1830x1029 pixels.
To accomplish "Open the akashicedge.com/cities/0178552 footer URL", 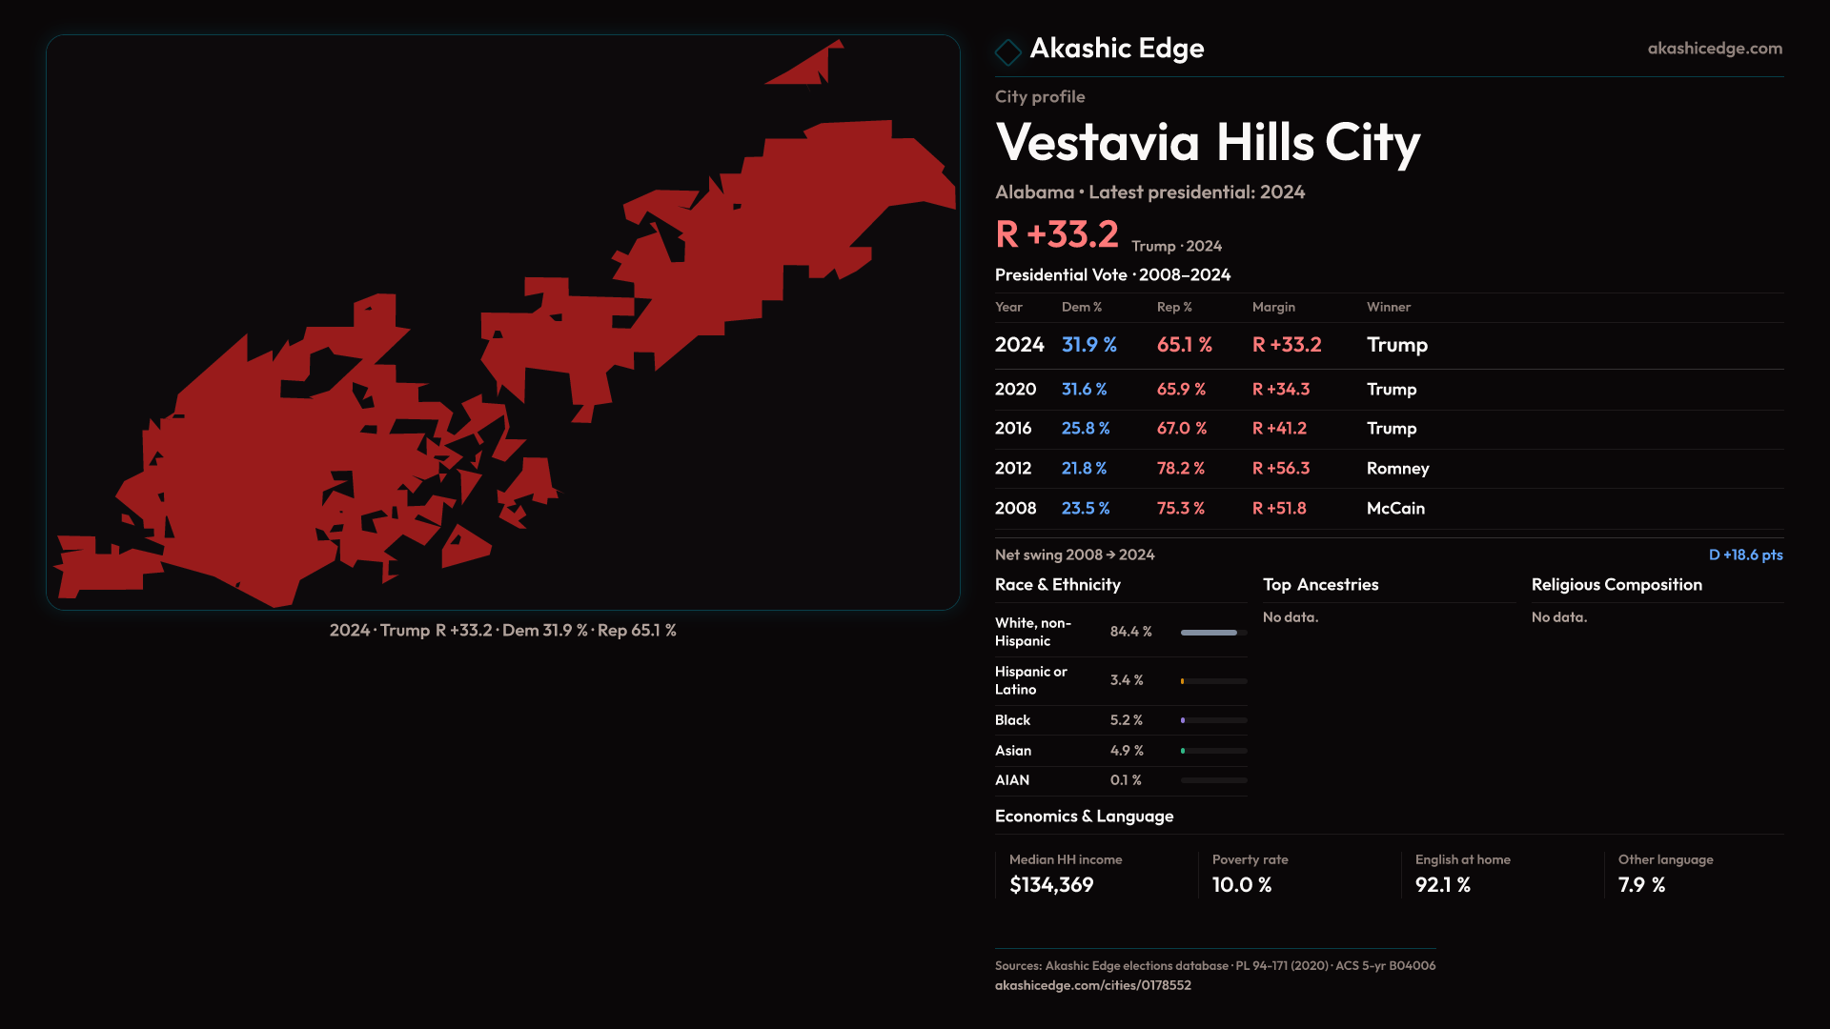I will tap(1092, 985).
